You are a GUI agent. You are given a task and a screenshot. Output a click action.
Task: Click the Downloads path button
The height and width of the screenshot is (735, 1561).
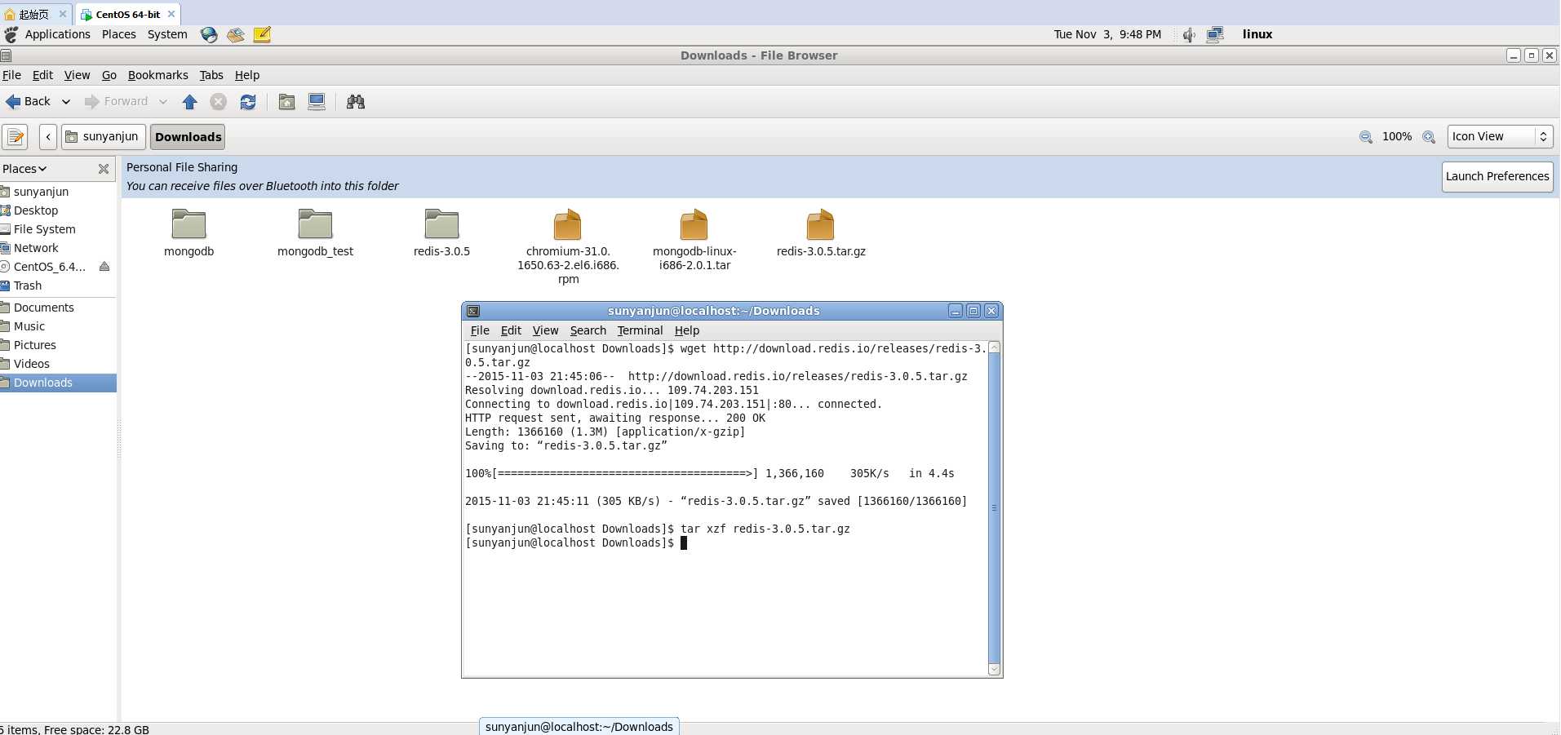pos(188,137)
